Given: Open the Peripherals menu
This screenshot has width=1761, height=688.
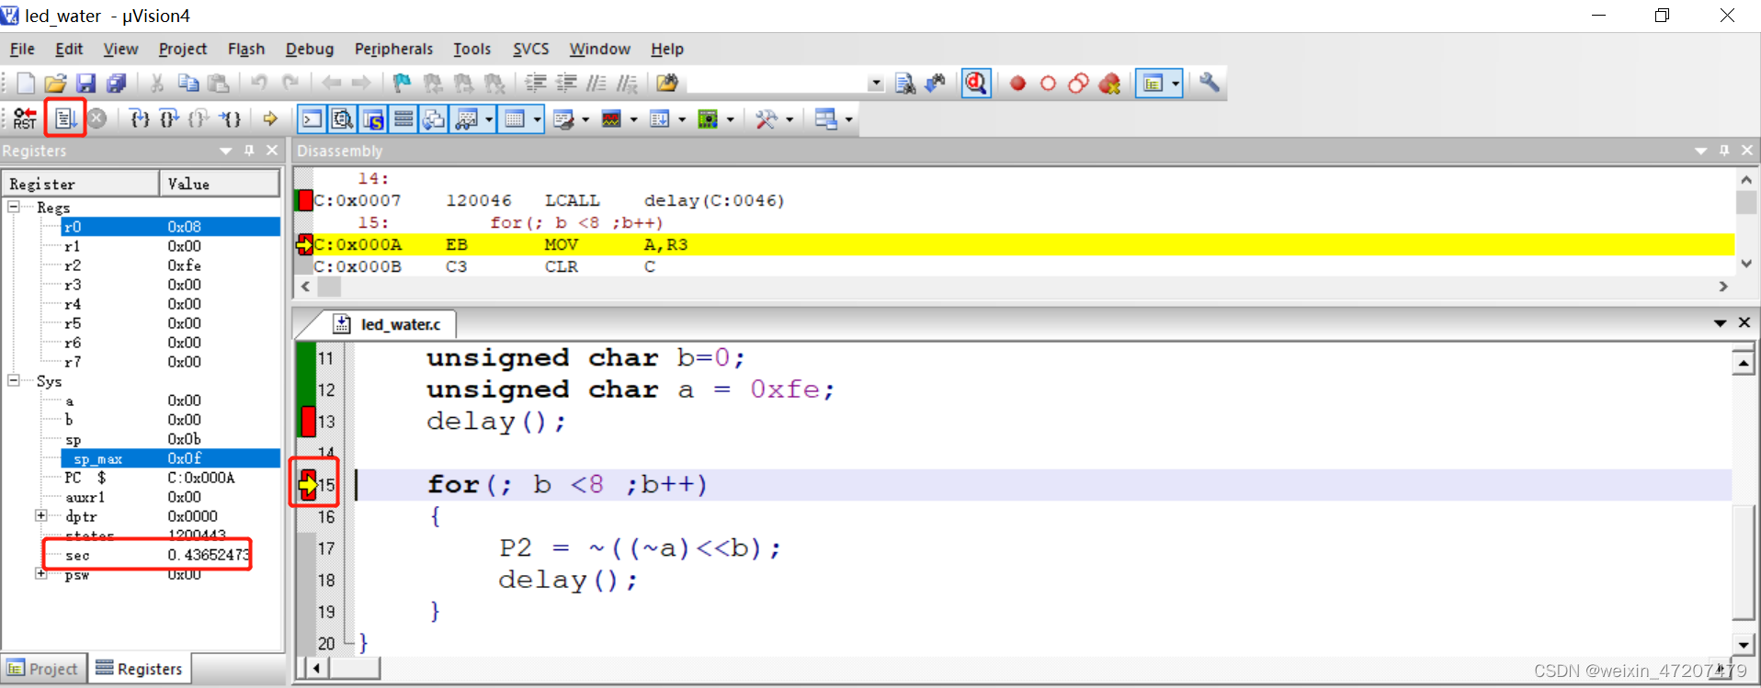Looking at the screenshot, I should pyautogui.click(x=393, y=49).
